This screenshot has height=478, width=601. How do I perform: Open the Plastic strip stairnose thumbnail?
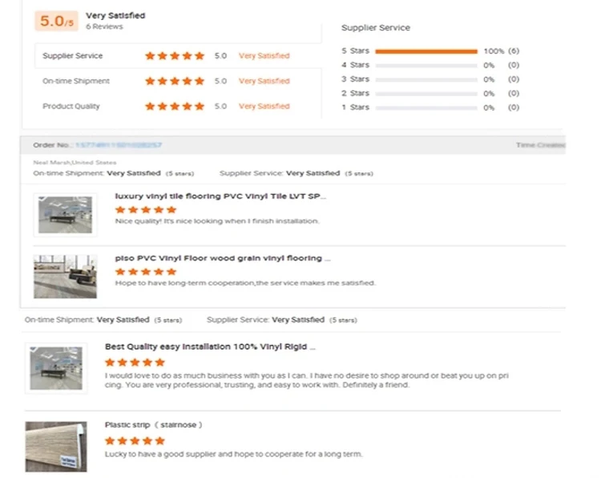pos(56,447)
